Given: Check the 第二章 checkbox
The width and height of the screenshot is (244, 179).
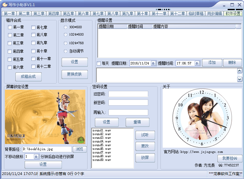Looking at the screenshot, I should [10, 35].
